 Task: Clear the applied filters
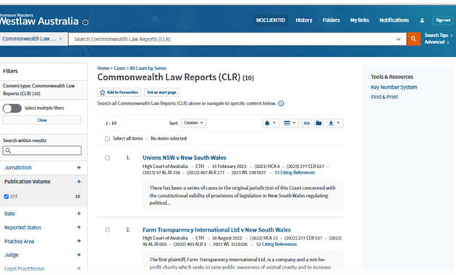click(42, 120)
